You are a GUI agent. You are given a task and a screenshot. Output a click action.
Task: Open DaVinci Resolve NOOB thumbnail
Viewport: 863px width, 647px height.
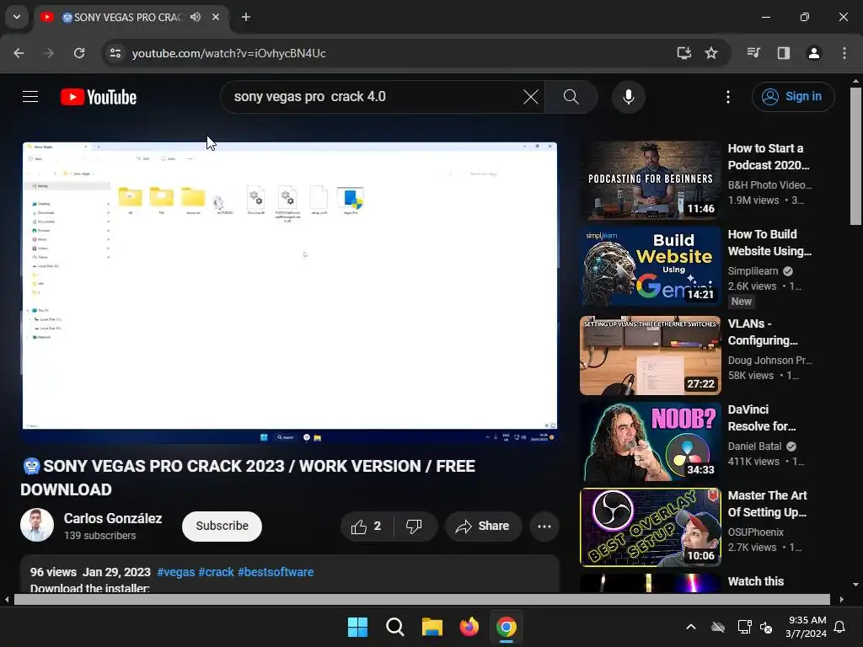[x=650, y=441]
